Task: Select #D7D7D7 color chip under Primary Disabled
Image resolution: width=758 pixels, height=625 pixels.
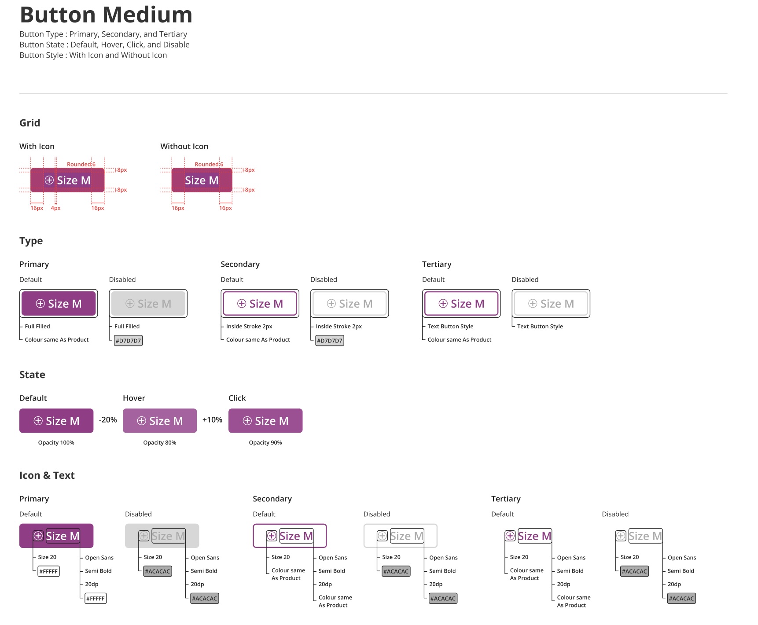Action: point(128,341)
